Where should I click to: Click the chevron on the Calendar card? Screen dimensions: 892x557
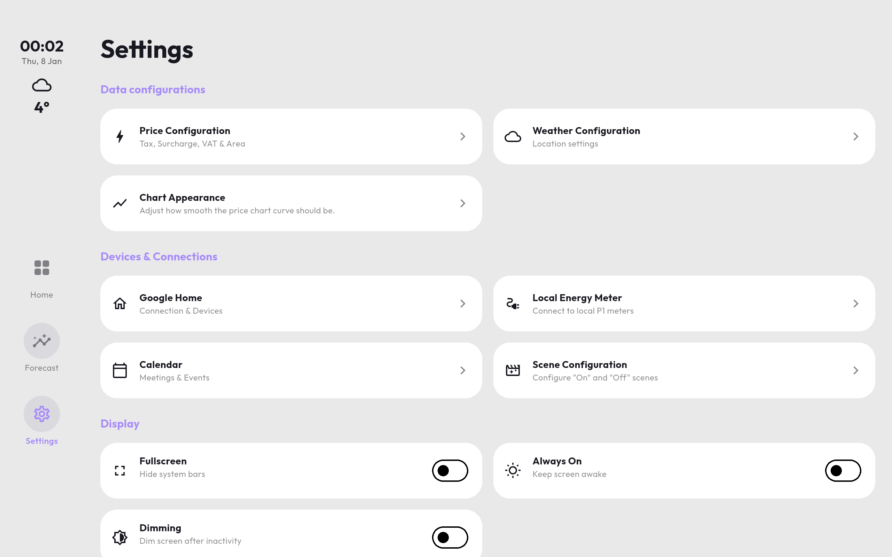click(463, 370)
